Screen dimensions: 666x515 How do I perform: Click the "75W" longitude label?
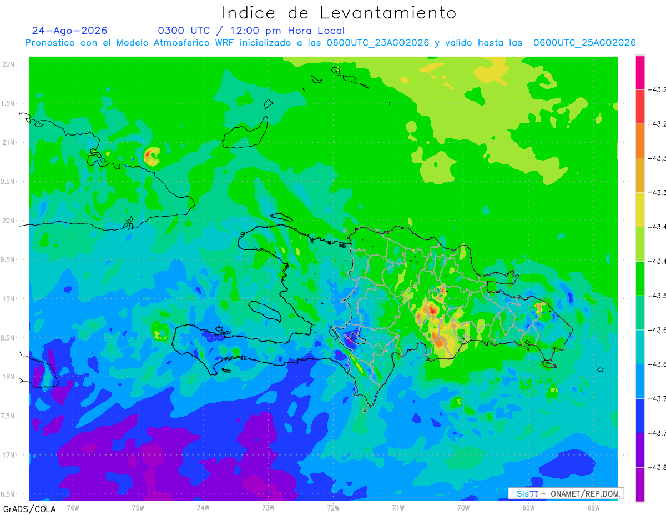coord(138,507)
